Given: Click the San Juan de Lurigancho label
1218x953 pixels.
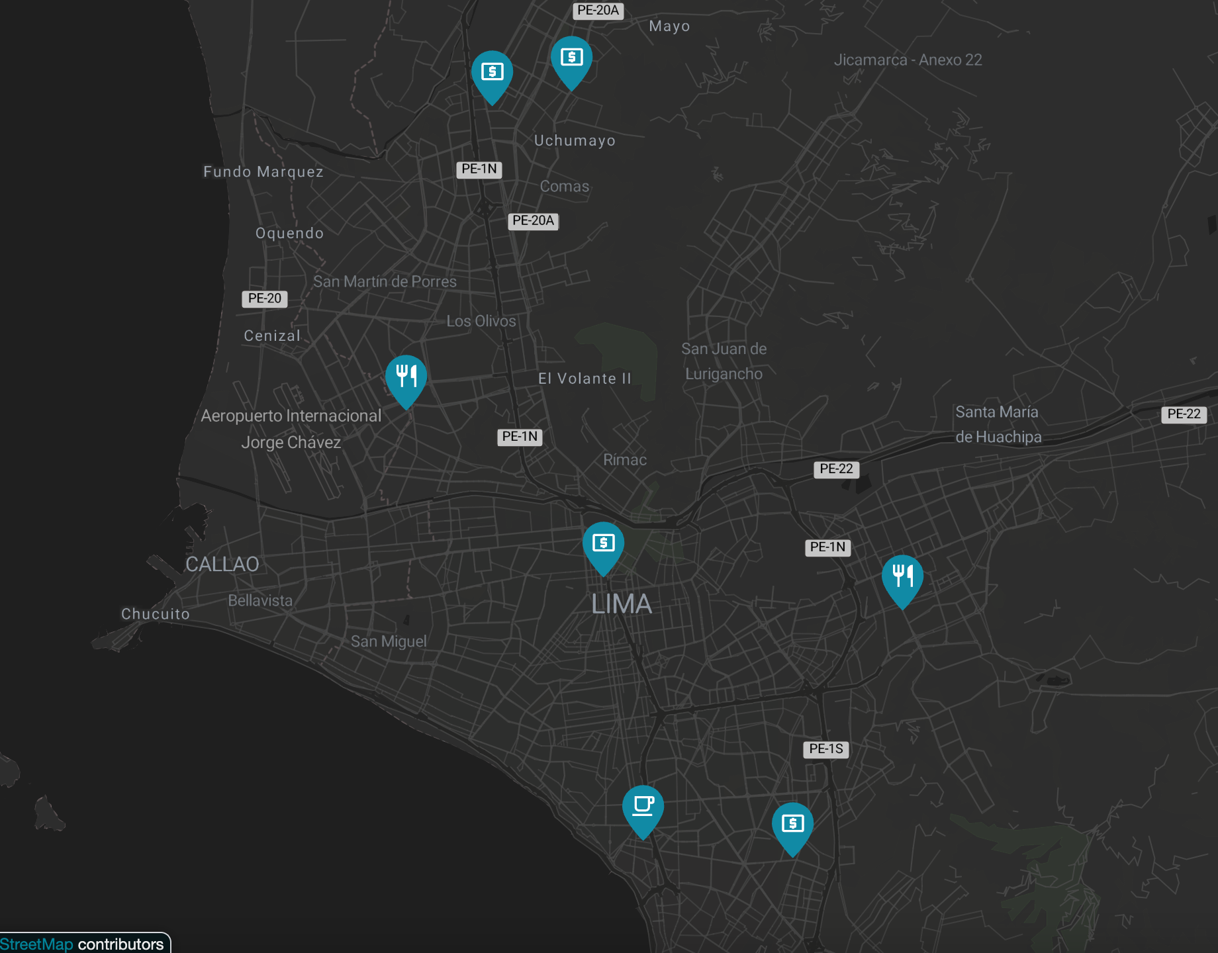Looking at the screenshot, I should point(724,361).
